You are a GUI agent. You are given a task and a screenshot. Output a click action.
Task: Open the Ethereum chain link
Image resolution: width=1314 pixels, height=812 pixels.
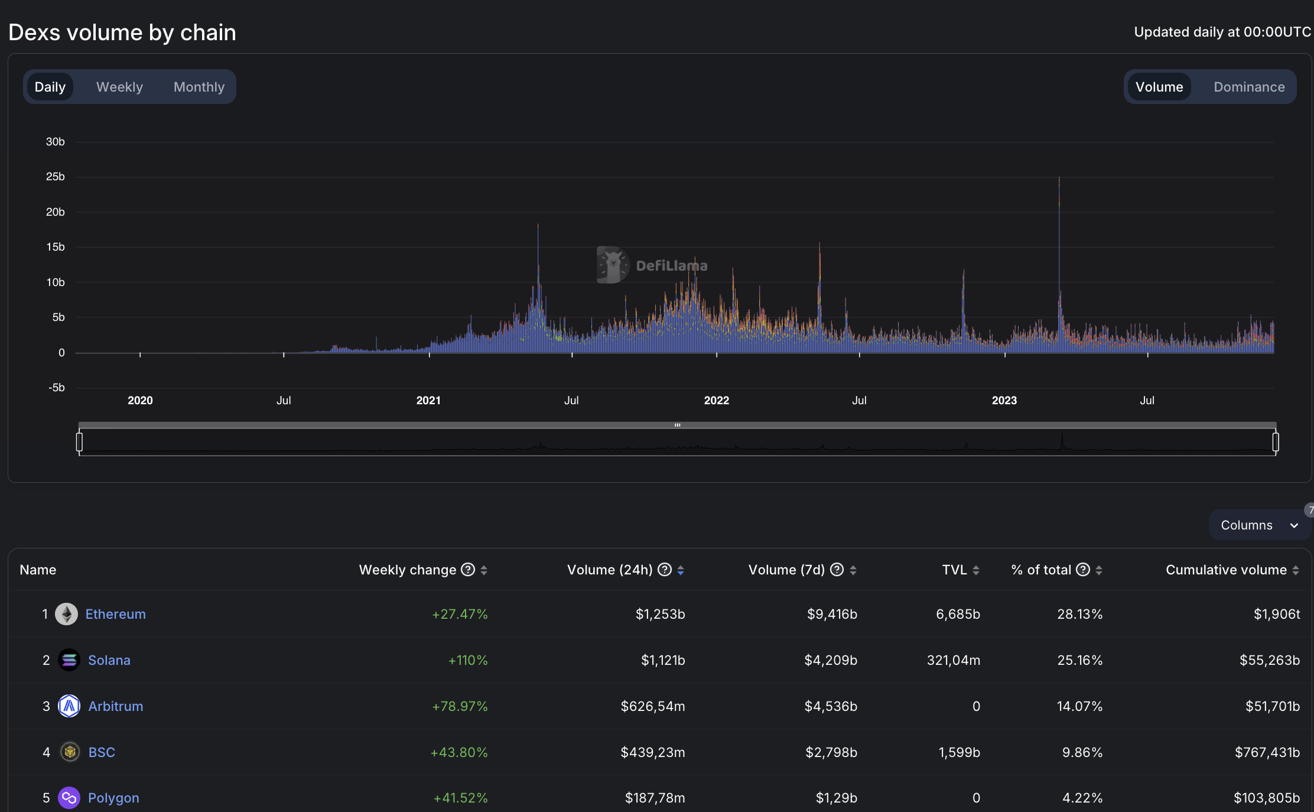point(115,614)
